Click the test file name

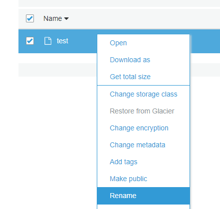click(62, 41)
